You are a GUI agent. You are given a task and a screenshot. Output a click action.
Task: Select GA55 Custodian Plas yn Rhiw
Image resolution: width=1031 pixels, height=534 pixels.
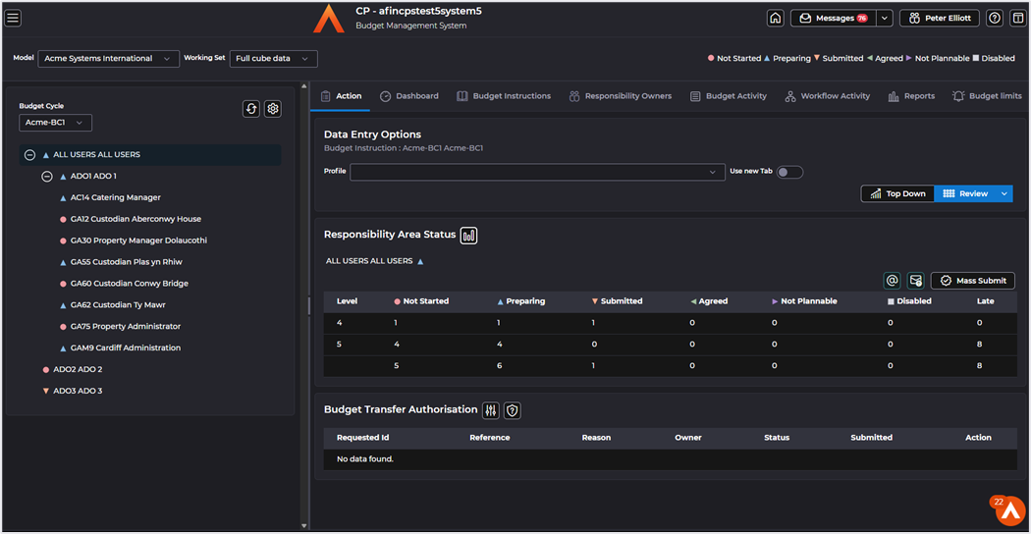(126, 262)
